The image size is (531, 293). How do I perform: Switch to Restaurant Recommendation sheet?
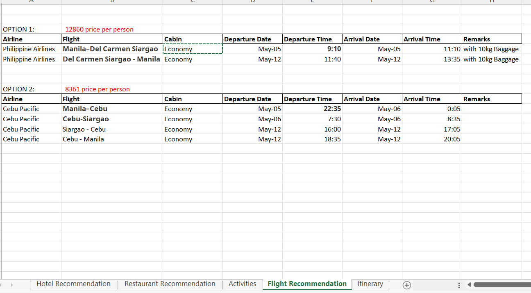click(x=170, y=284)
